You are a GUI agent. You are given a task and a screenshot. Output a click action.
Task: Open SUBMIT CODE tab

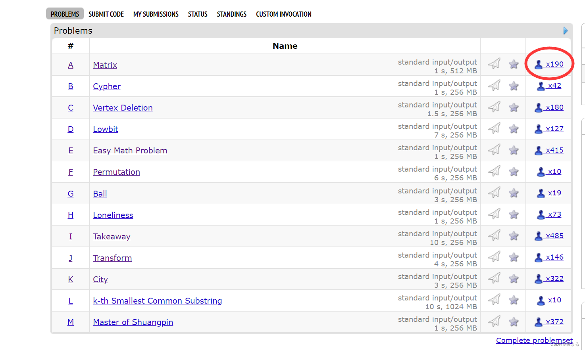(x=106, y=14)
